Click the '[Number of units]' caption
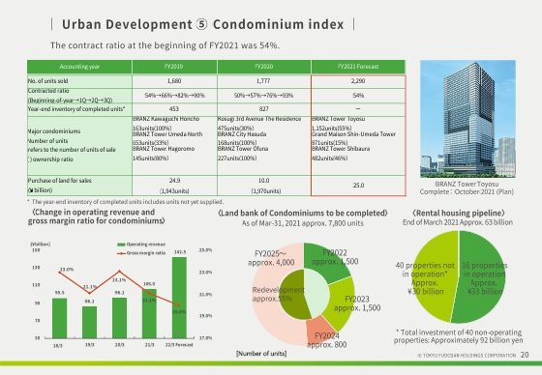Image resolution: width=542 pixels, height=375 pixels. click(261, 354)
